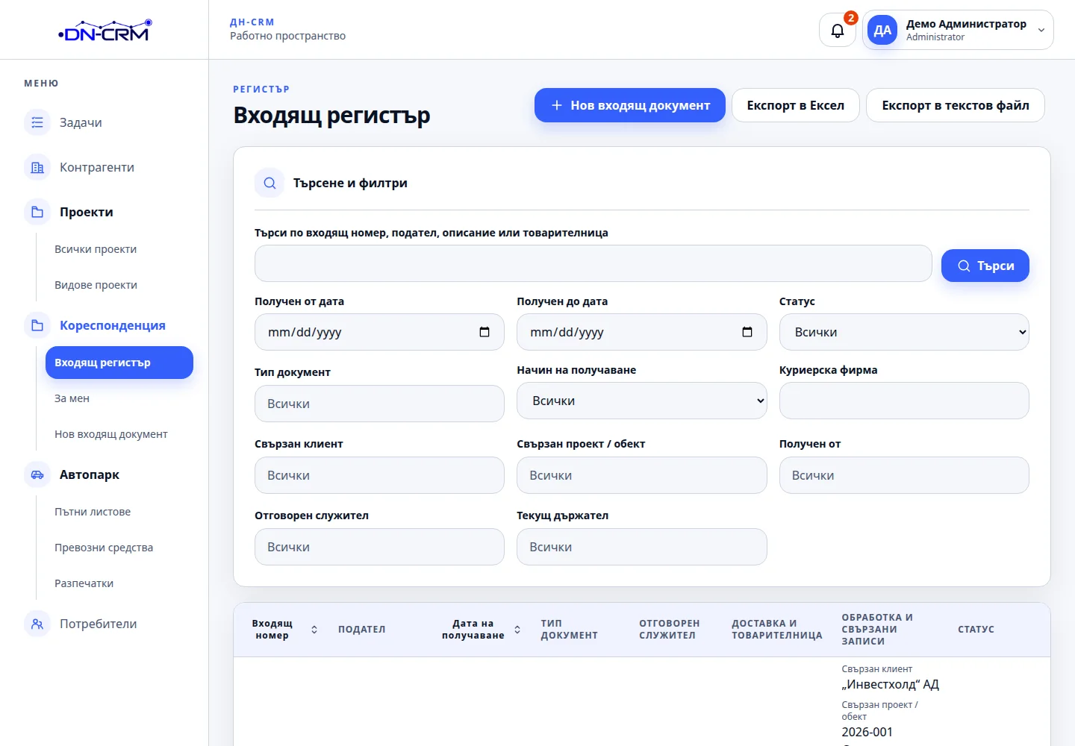Open the Статус dropdown
This screenshot has width=1075, height=746.
click(904, 332)
